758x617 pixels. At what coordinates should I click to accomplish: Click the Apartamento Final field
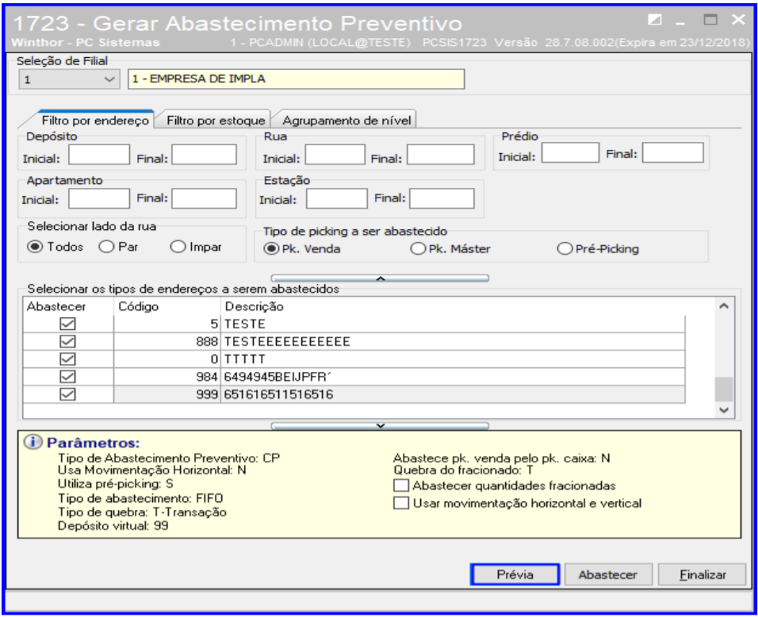coord(204,198)
